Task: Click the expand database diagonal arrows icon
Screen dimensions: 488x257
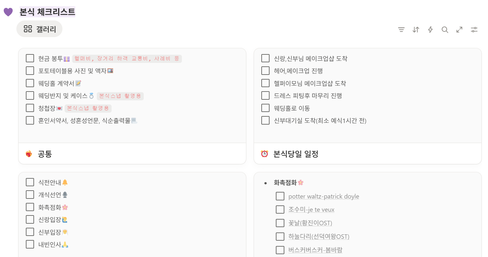Action: [x=459, y=30]
